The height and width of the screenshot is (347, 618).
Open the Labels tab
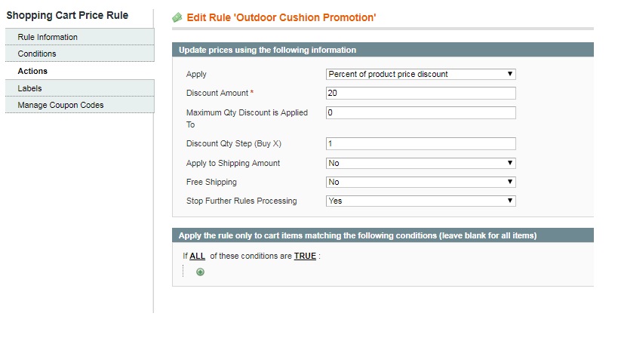tap(80, 88)
